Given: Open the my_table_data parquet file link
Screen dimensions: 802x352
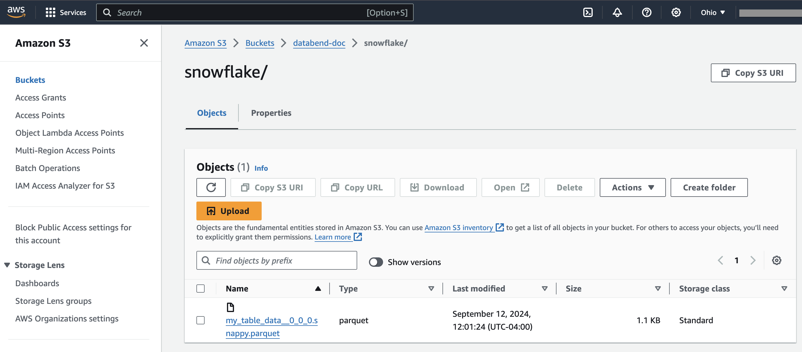Looking at the screenshot, I should point(271,326).
